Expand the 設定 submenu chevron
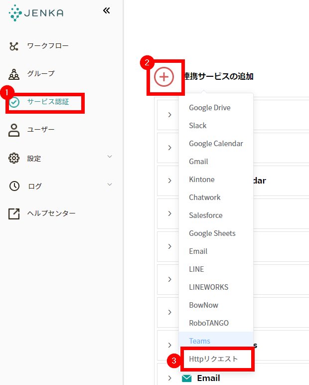Viewport: 309px width, 385px height. pos(110,157)
